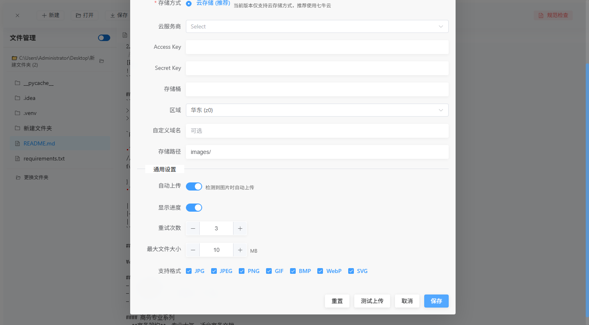The image size is (589, 325).
Task: Click the Access Key input field
Action: pyautogui.click(x=317, y=47)
